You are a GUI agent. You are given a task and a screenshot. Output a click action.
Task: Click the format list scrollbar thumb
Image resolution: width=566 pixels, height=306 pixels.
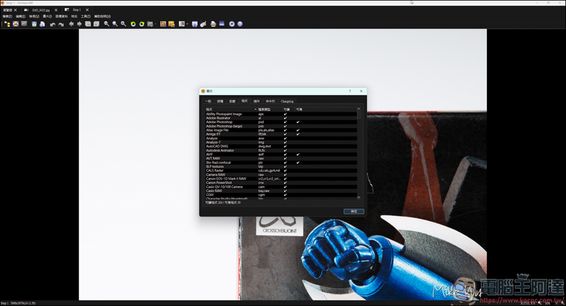(359, 114)
